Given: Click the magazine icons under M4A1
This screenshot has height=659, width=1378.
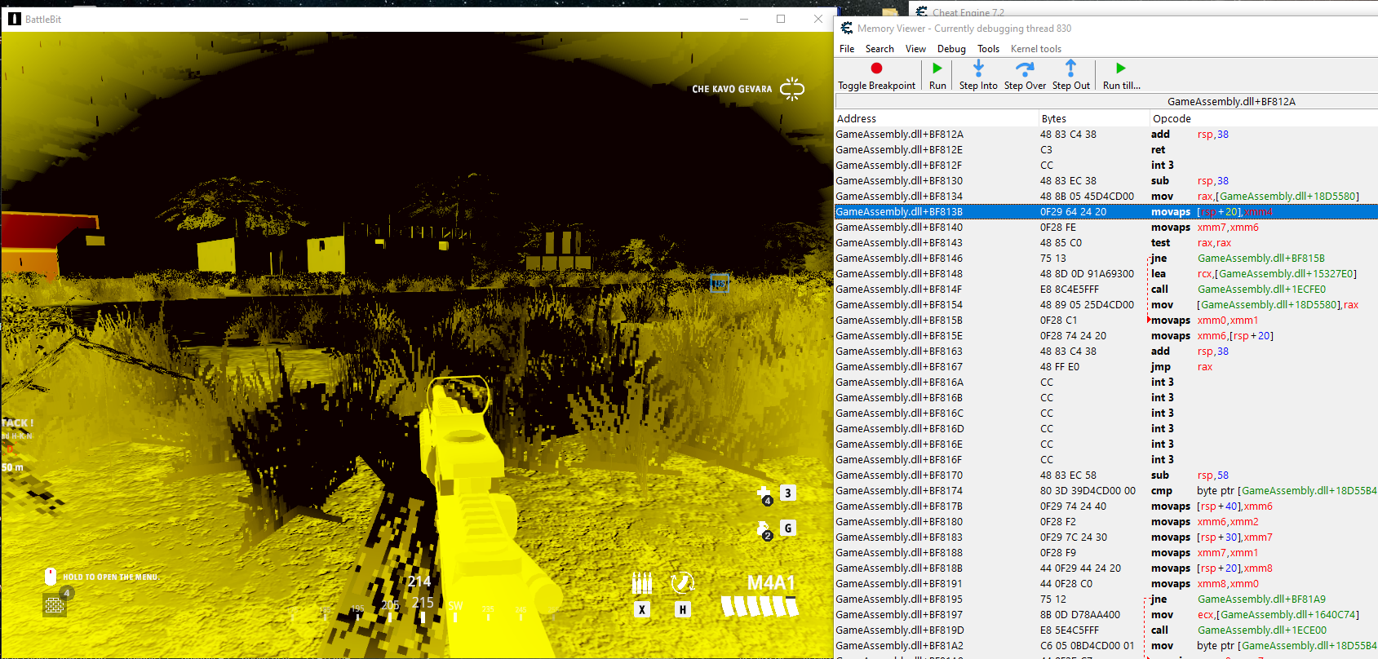Looking at the screenshot, I should coord(760,606).
